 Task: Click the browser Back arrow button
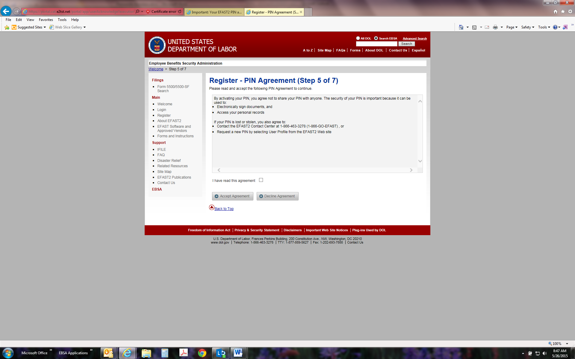tap(6, 11)
